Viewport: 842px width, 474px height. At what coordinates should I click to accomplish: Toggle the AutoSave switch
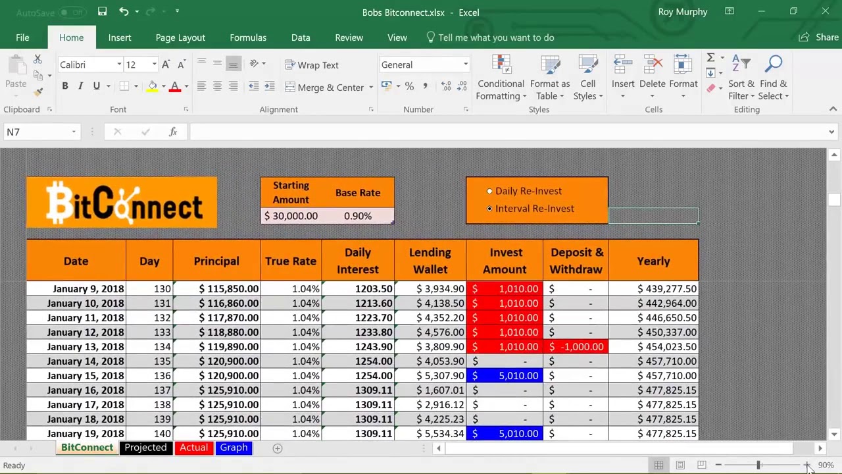pyautogui.click(x=72, y=12)
